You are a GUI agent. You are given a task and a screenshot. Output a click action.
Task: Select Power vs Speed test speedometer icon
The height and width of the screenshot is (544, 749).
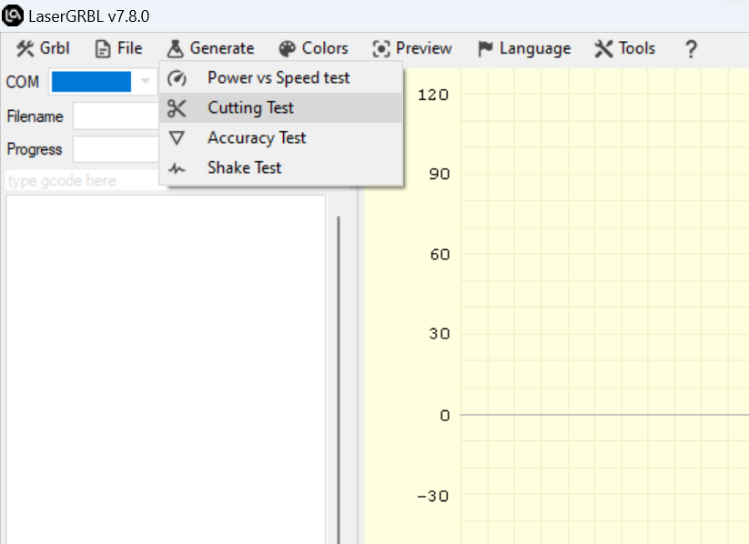pos(177,78)
